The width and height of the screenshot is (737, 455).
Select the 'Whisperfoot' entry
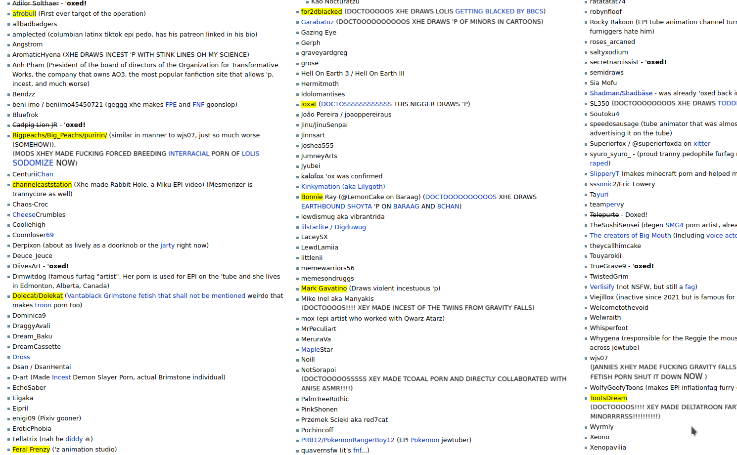click(609, 328)
